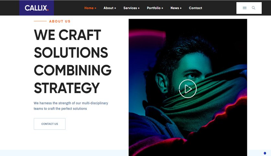The image size is (271, 156).
Task: Select the Home menu item
Action: pyautogui.click(x=89, y=8)
